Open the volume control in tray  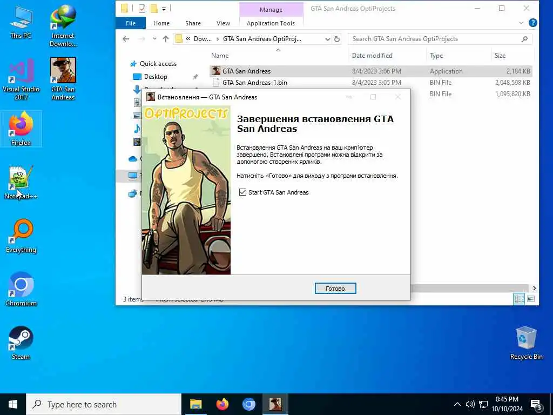[470, 404]
